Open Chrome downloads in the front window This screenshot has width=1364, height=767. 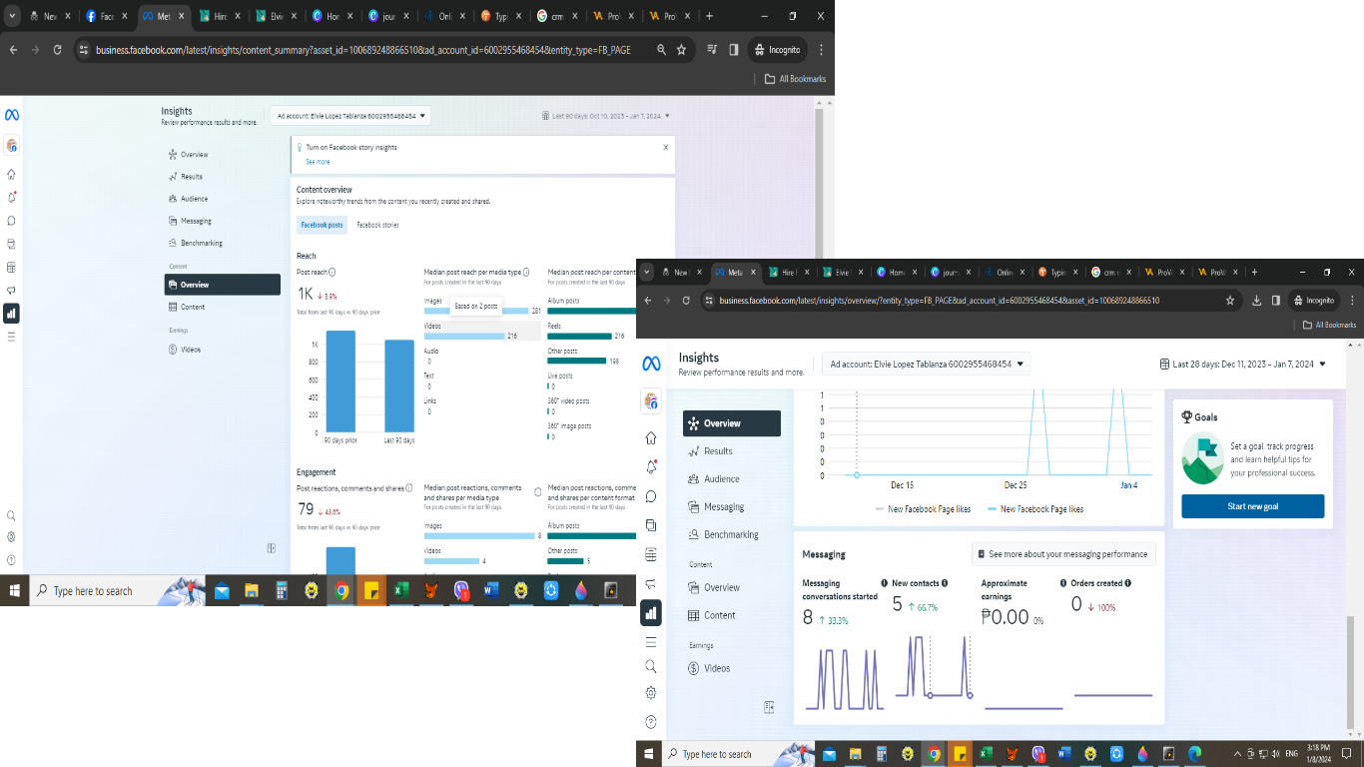coord(1257,300)
